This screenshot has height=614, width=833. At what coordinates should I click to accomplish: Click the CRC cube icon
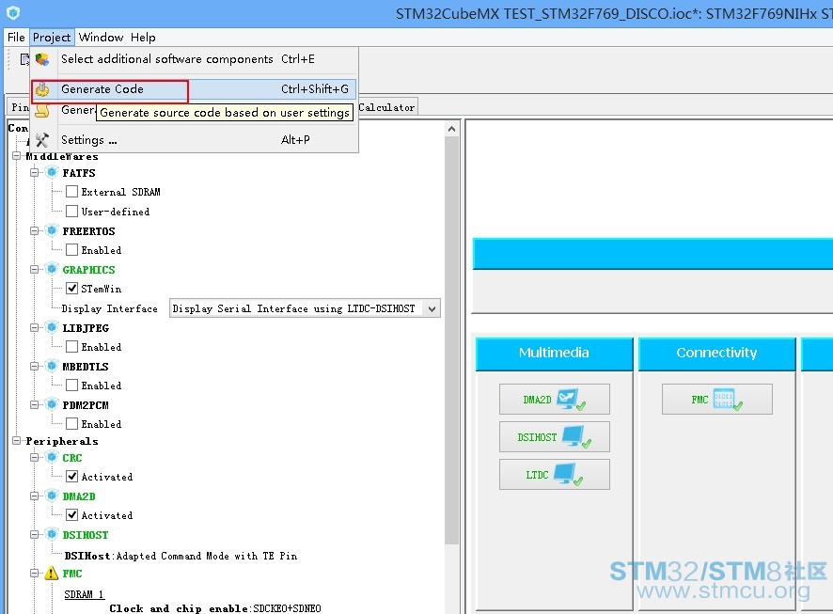[x=52, y=457]
